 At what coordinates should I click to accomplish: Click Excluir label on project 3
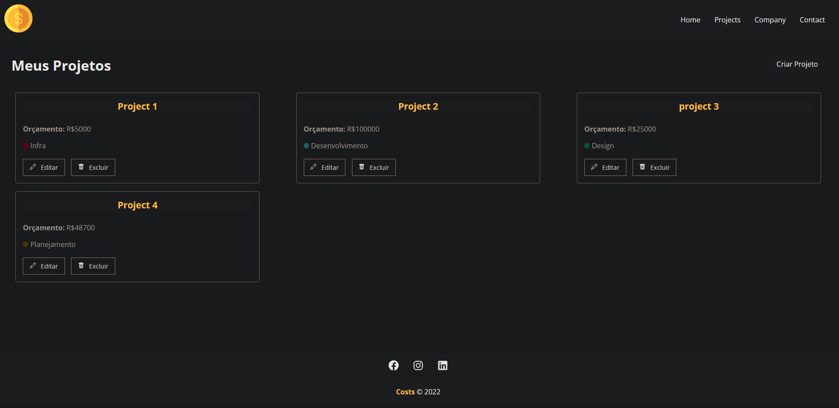[x=660, y=168]
